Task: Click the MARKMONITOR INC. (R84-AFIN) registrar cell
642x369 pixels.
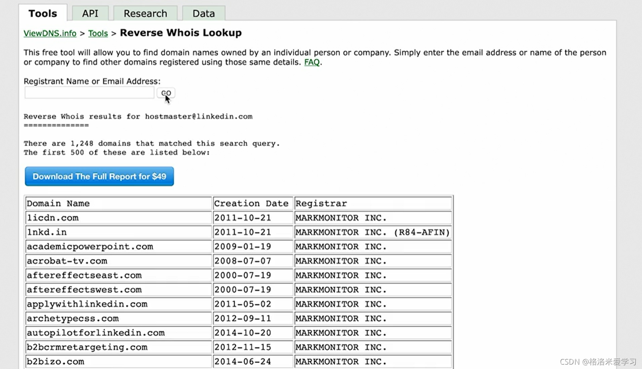Action: click(373, 232)
